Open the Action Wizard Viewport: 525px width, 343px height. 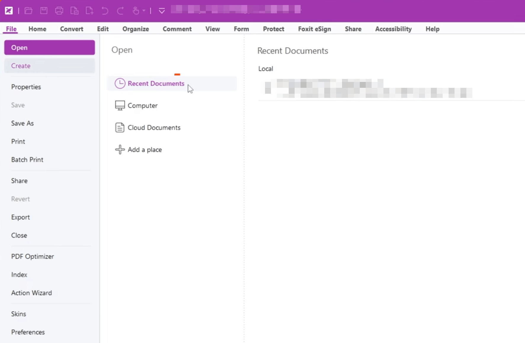(31, 293)
